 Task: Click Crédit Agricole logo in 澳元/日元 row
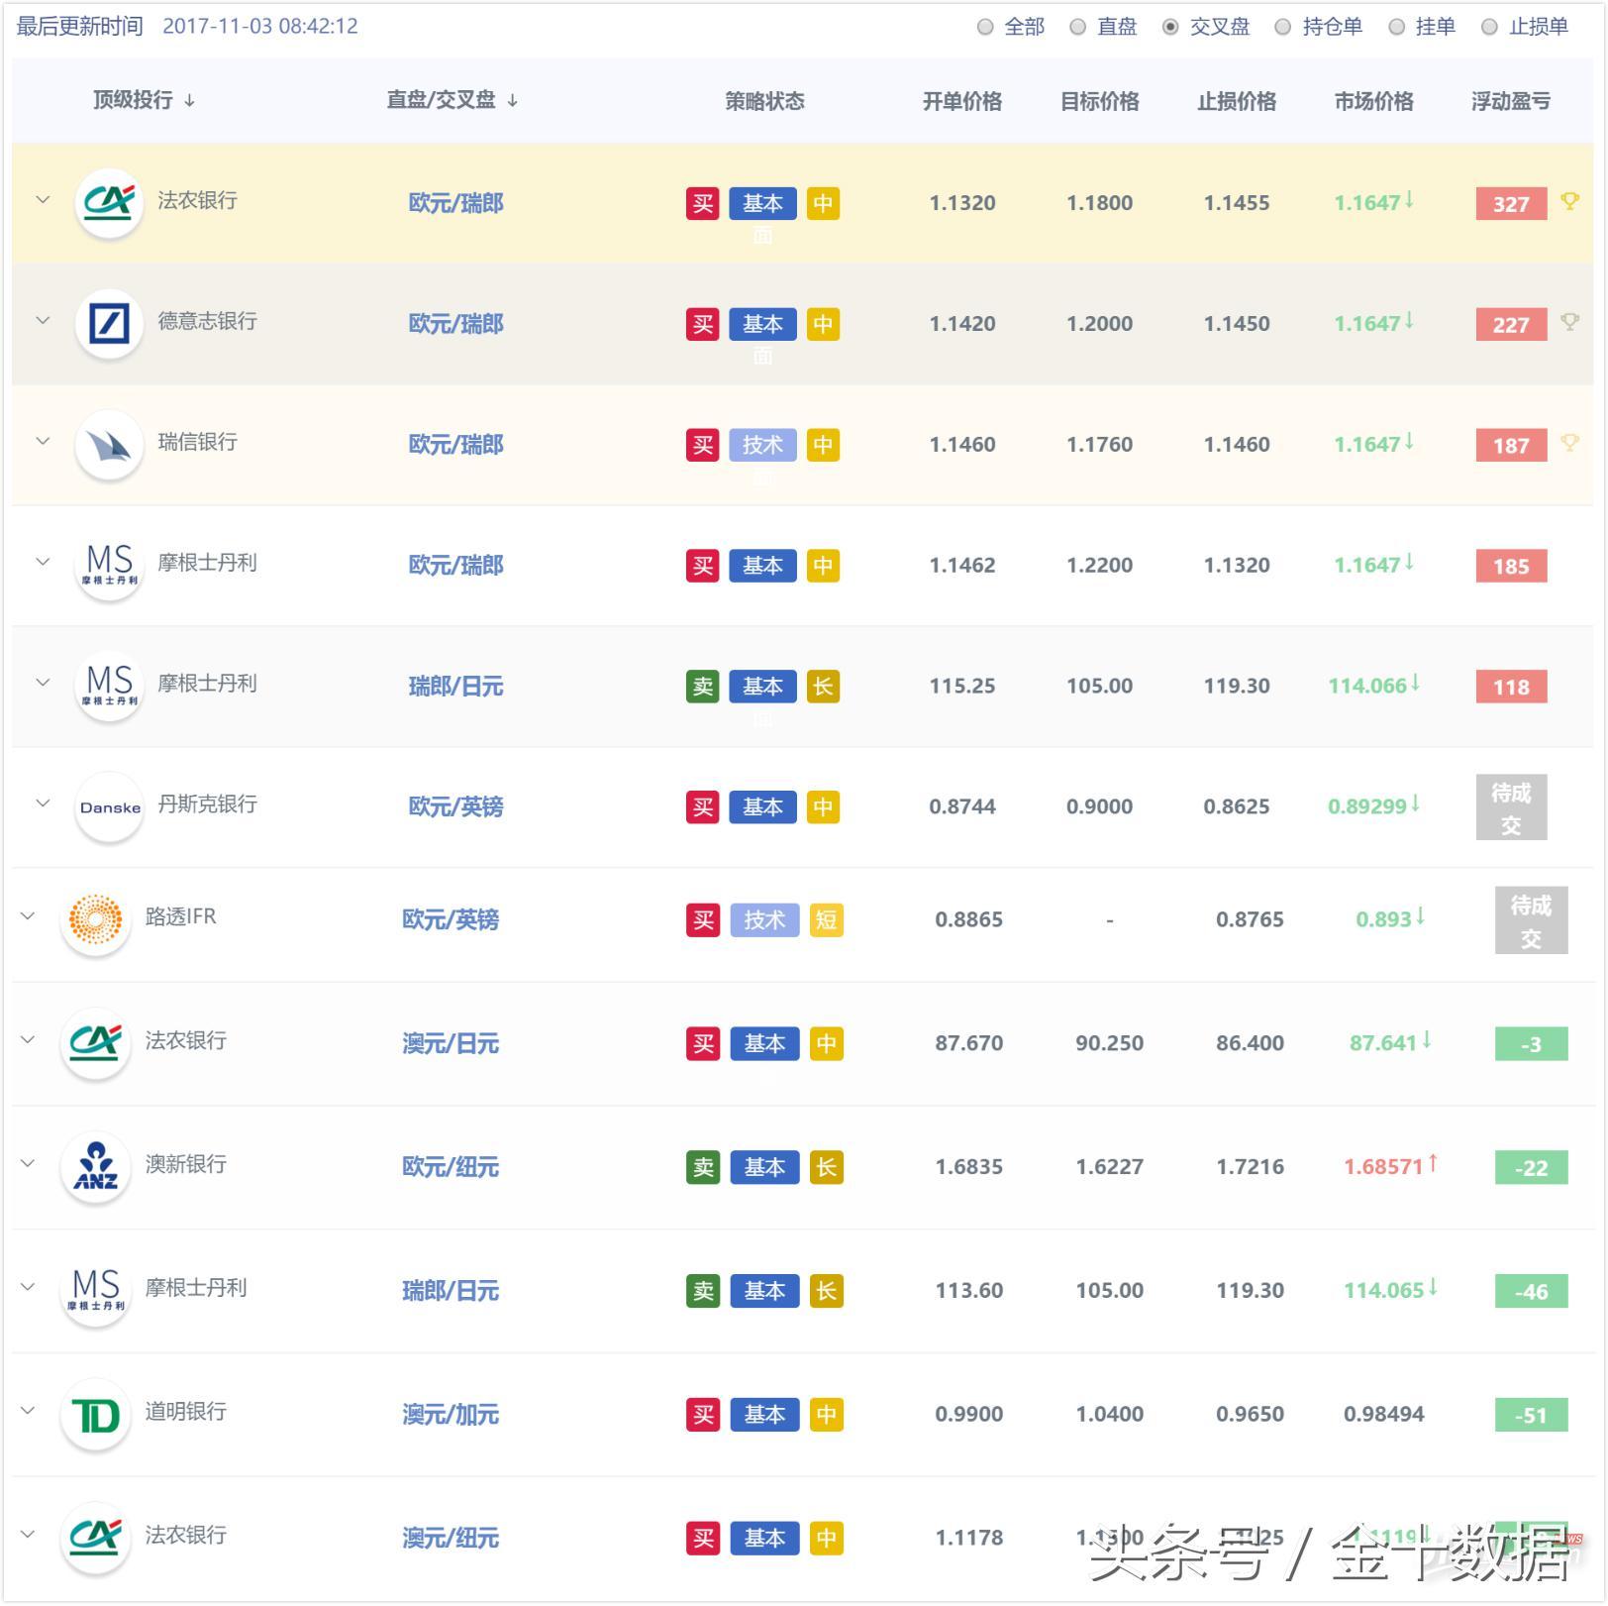pyautogui.click(x=95, y=1042)
